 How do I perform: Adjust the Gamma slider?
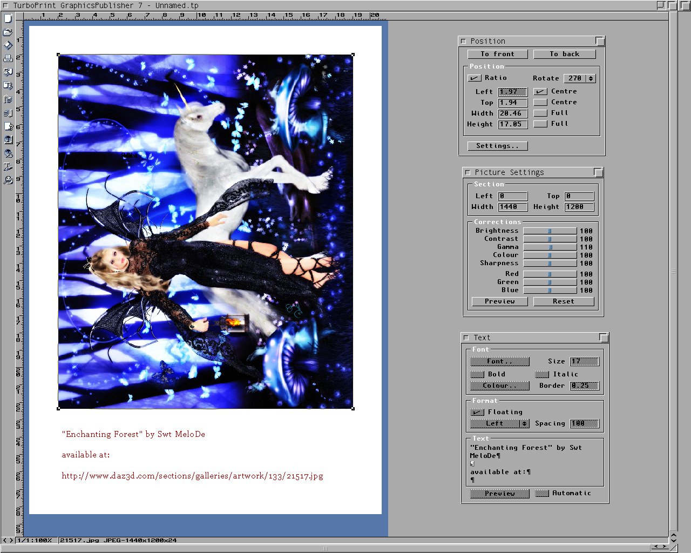coord(550,247)
